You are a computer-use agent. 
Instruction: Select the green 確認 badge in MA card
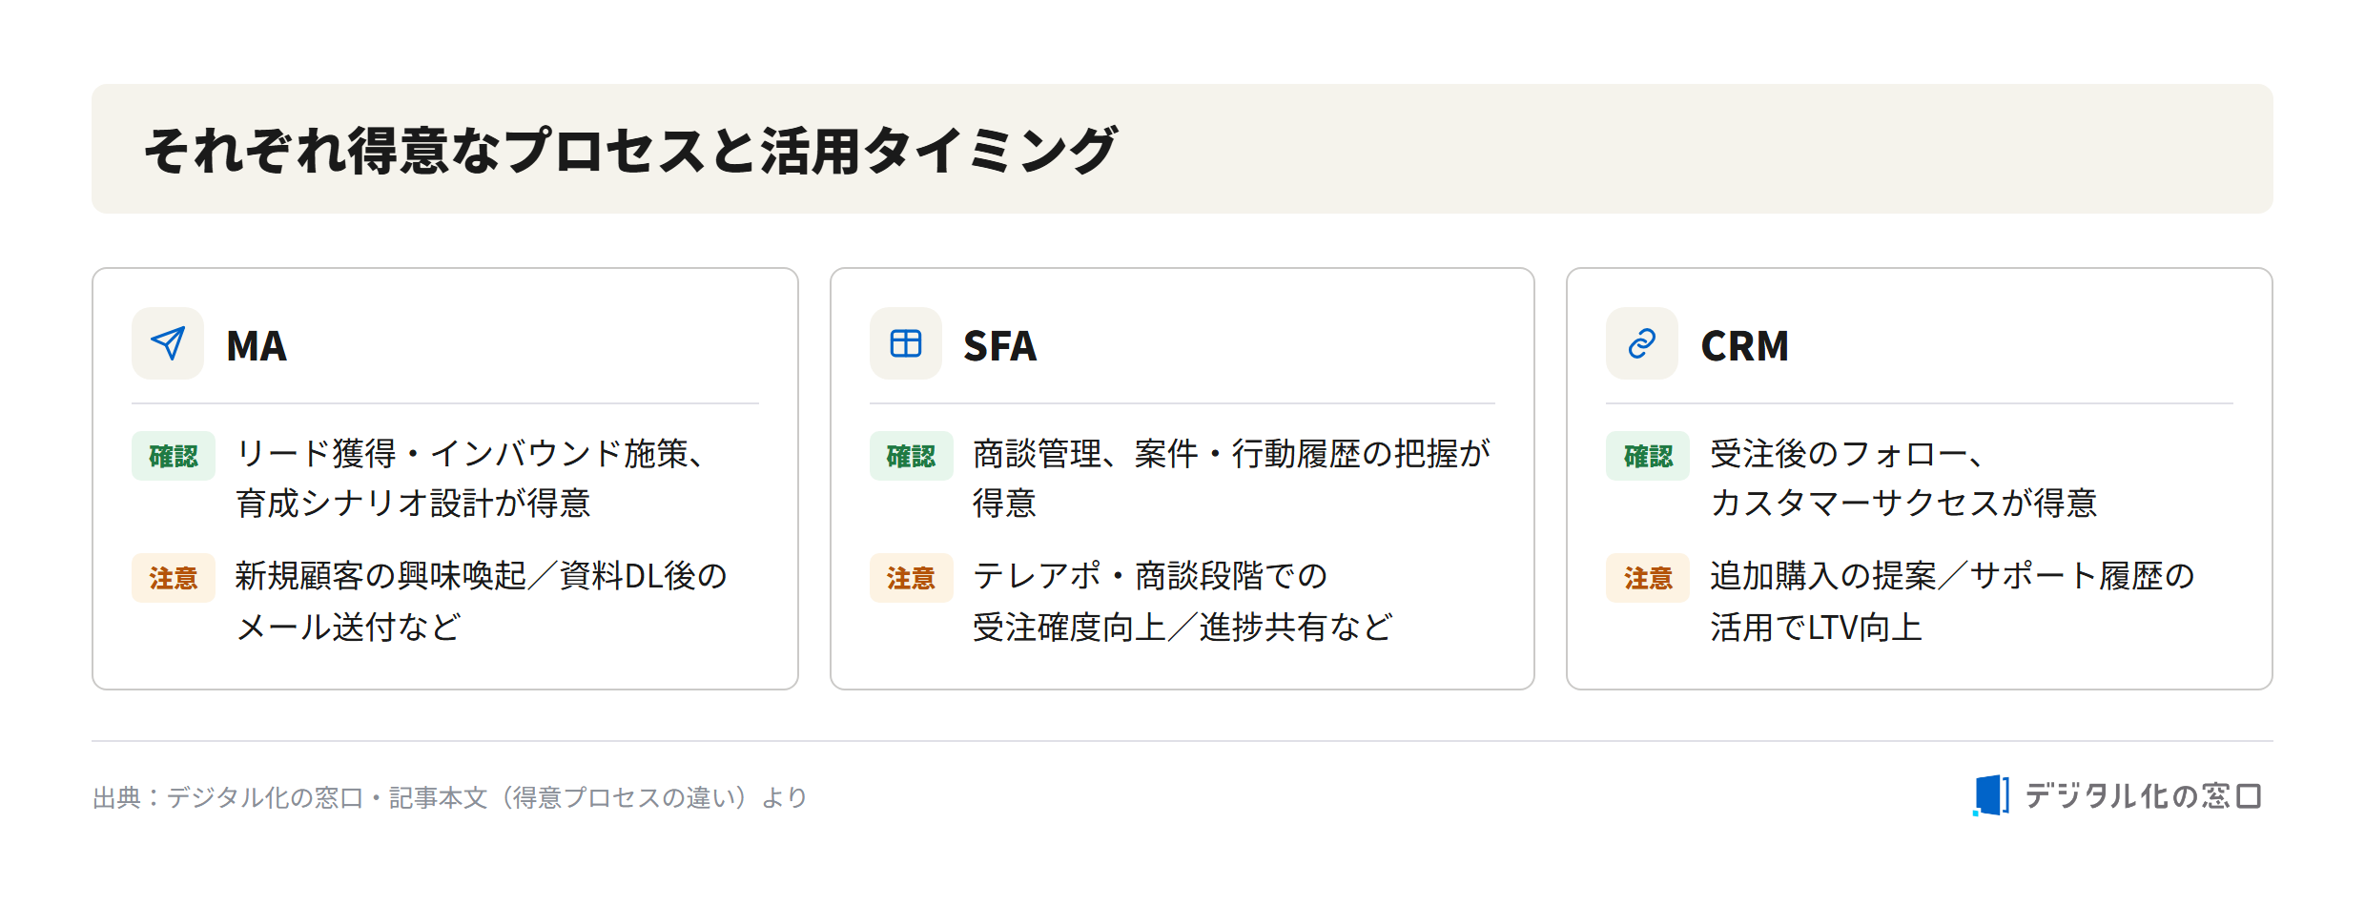click(x=174, y=456)
